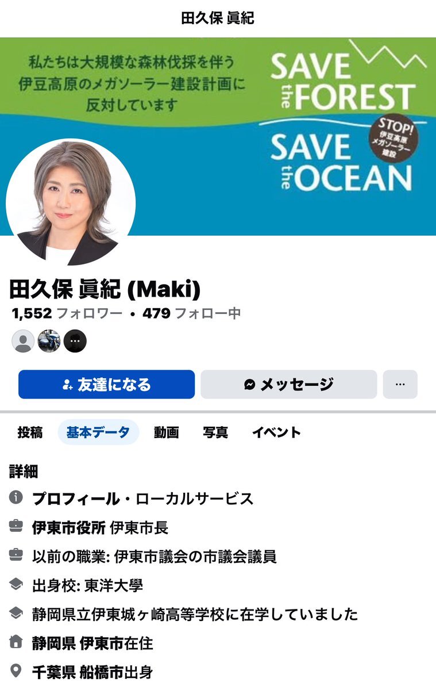Select the 投稿 tab

click(30, 432)
